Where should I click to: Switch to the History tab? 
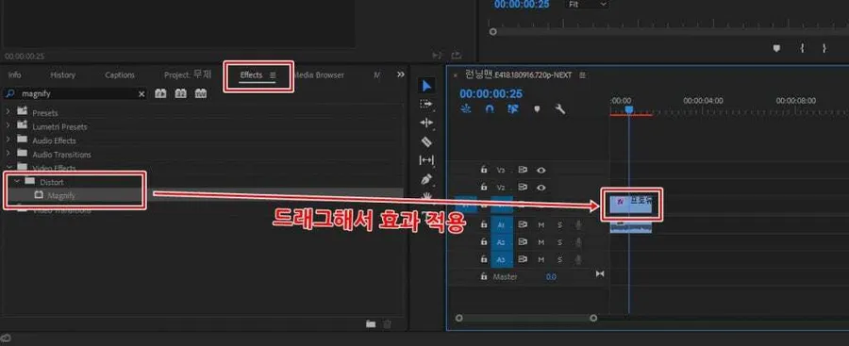(63, 74)
